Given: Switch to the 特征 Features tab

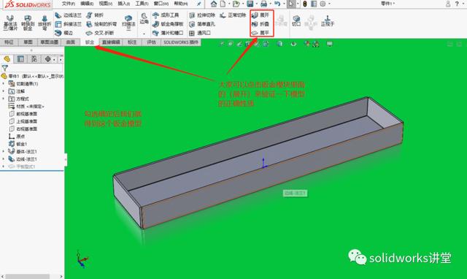Looking at the screenshot, I should coord(9,42).
